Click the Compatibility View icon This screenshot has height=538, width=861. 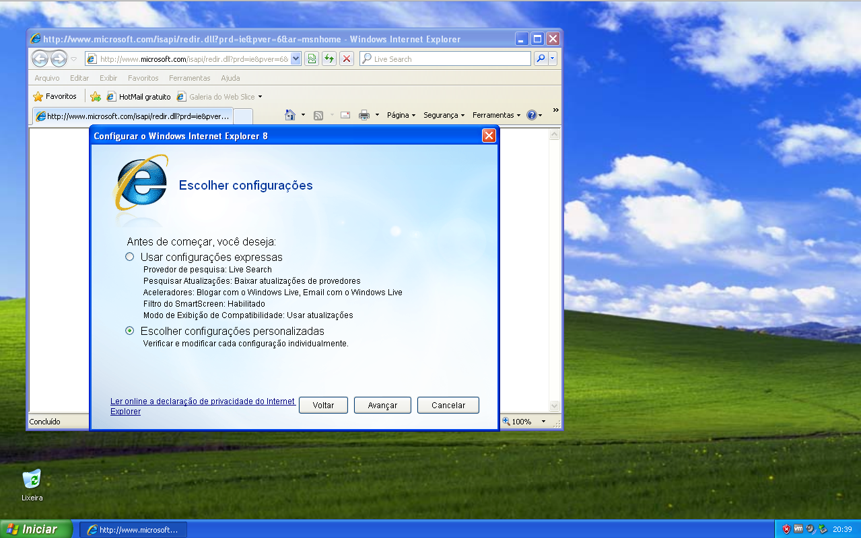coord(312,59)
